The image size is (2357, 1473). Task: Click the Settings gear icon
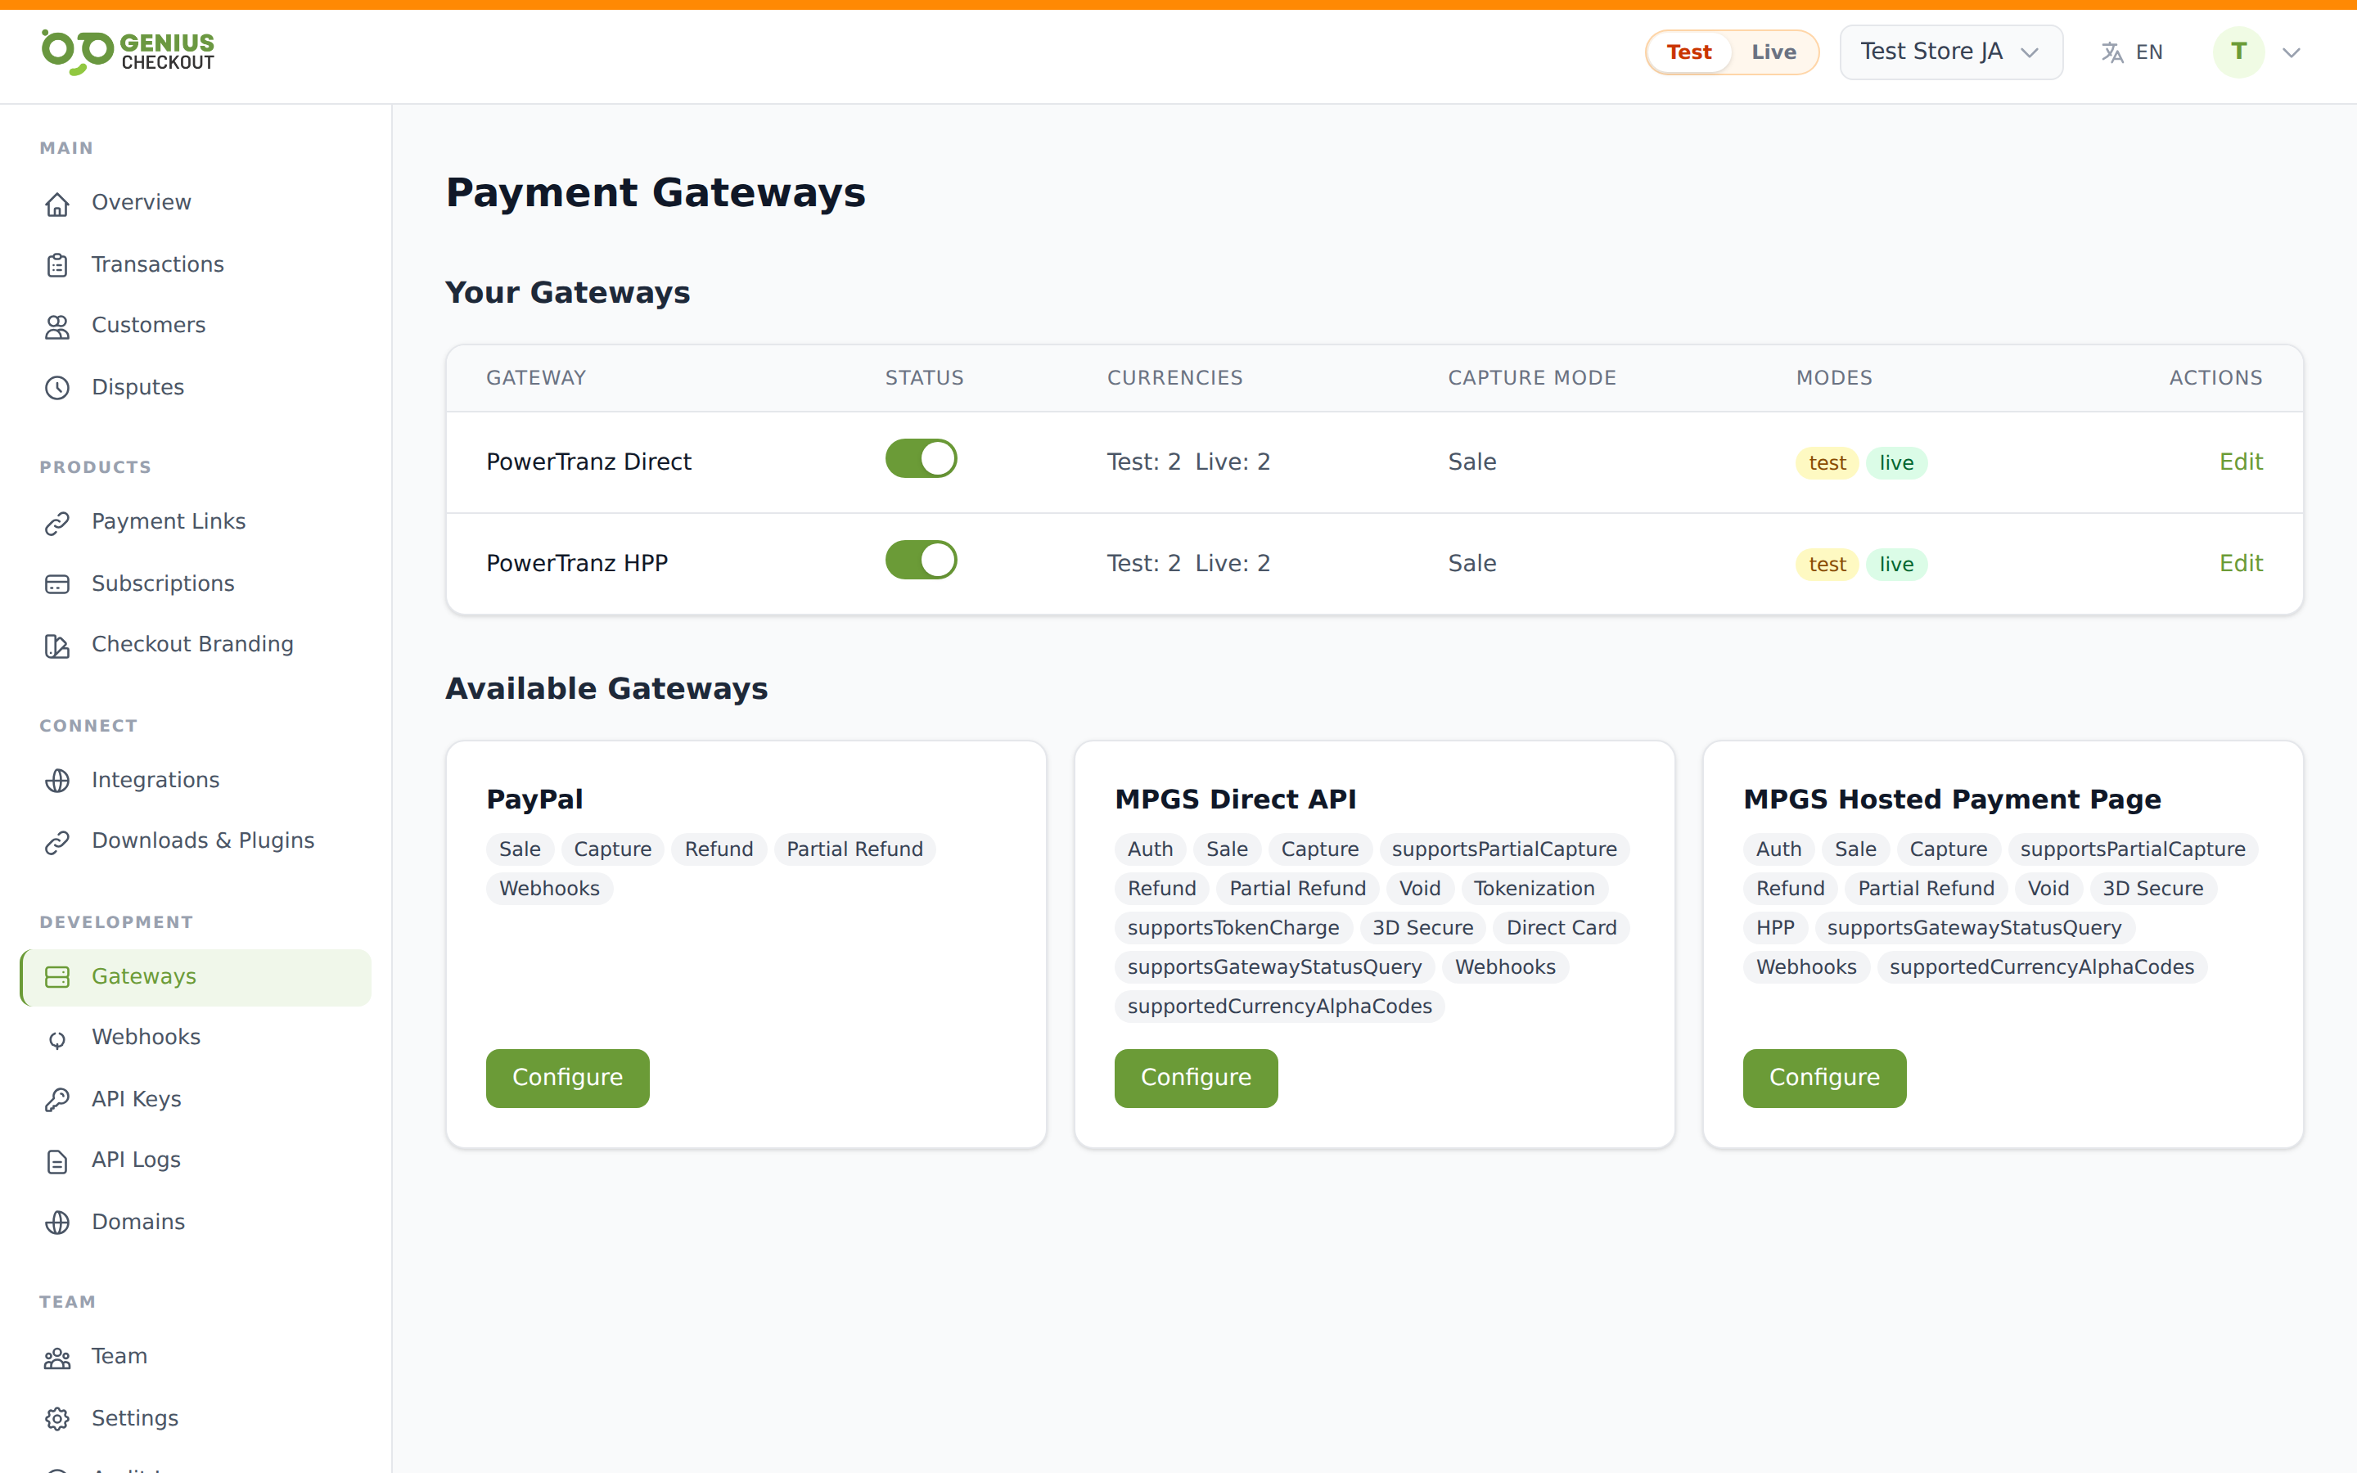click(57, 1420)
